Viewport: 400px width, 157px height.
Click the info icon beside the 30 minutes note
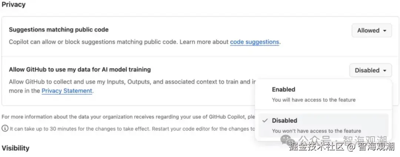pos(5,128)
